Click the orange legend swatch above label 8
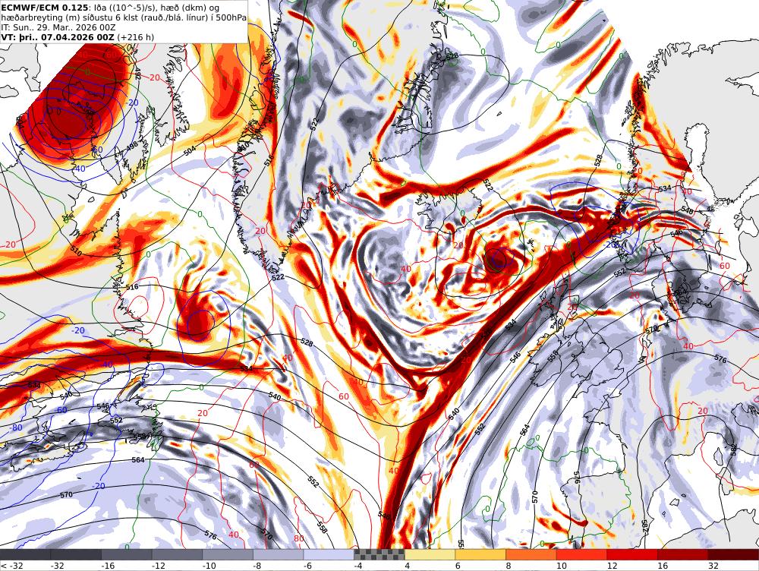This screenshot has width=759, height=571. 531,554
